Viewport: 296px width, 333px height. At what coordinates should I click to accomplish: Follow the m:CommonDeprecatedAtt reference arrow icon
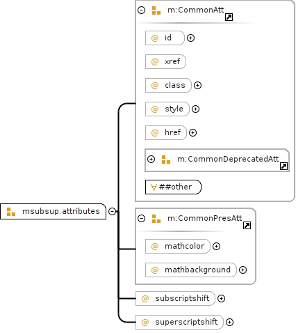tap(283, 166)
